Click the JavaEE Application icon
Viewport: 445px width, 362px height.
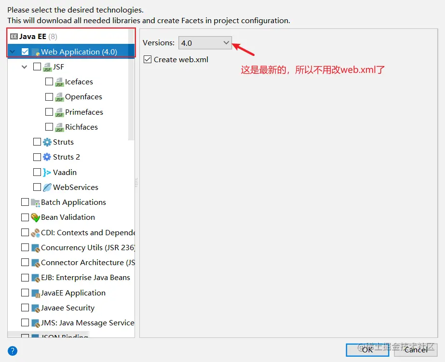pos(35,293)
